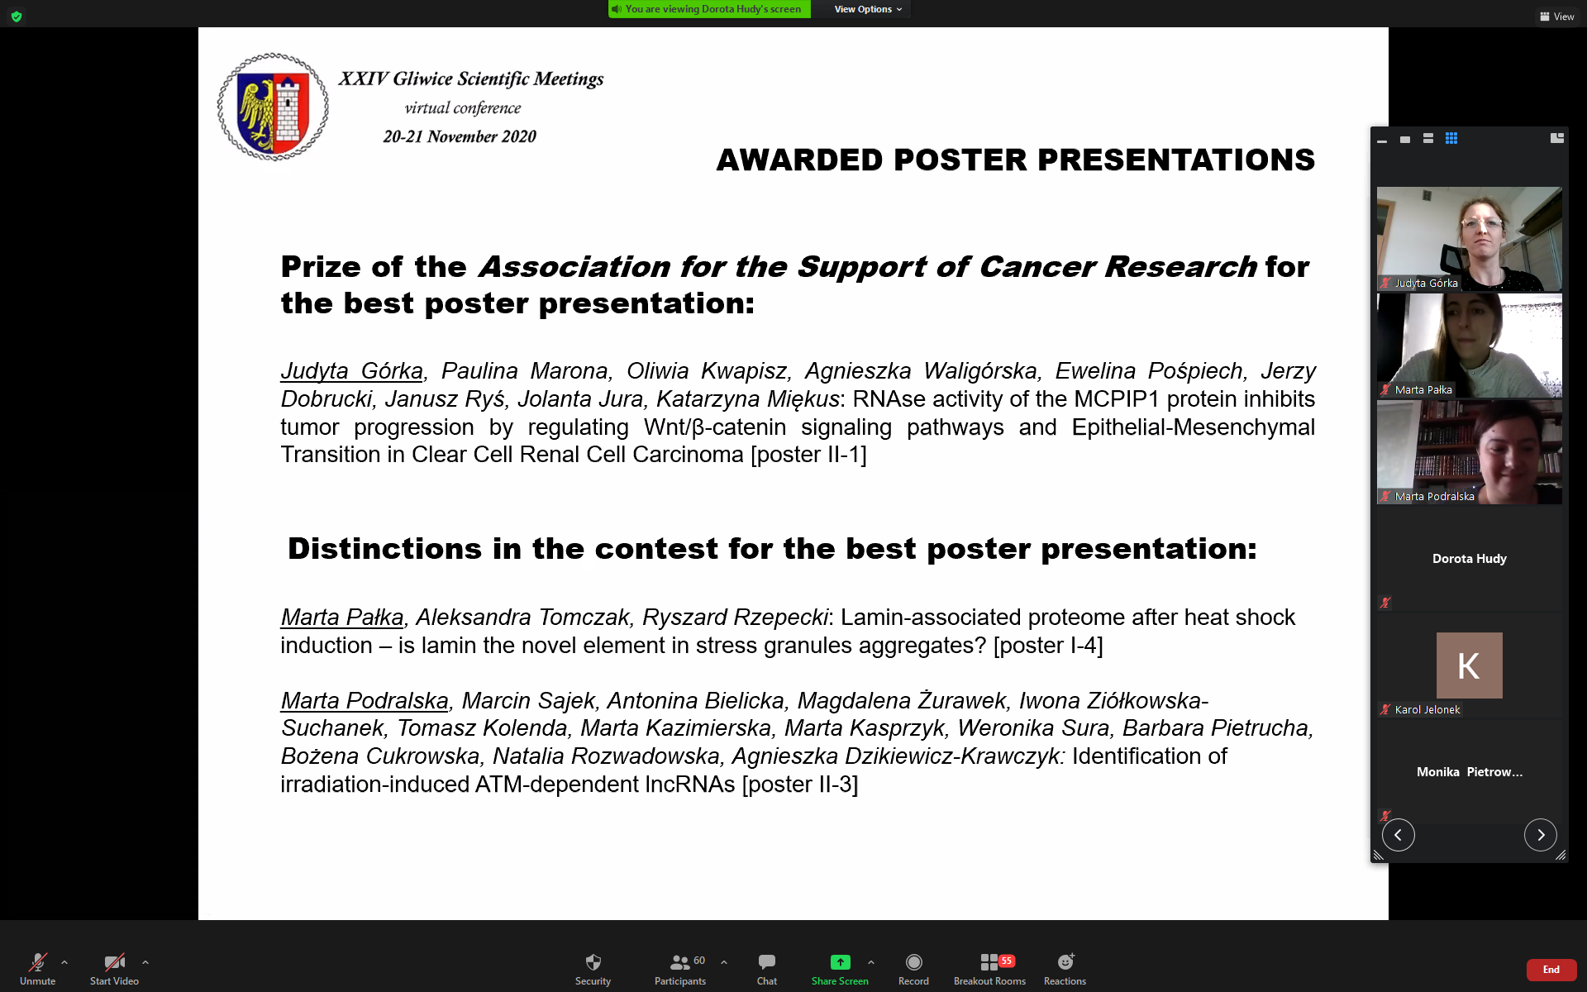Screen dimensions: 1587x992
Task: Expand the View Options dropdown
Action: point(867,9)
